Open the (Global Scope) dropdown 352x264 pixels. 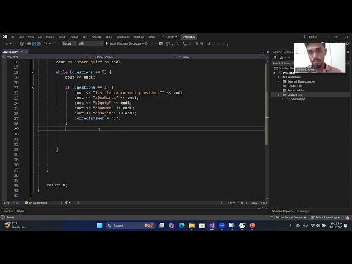point(135,57)
